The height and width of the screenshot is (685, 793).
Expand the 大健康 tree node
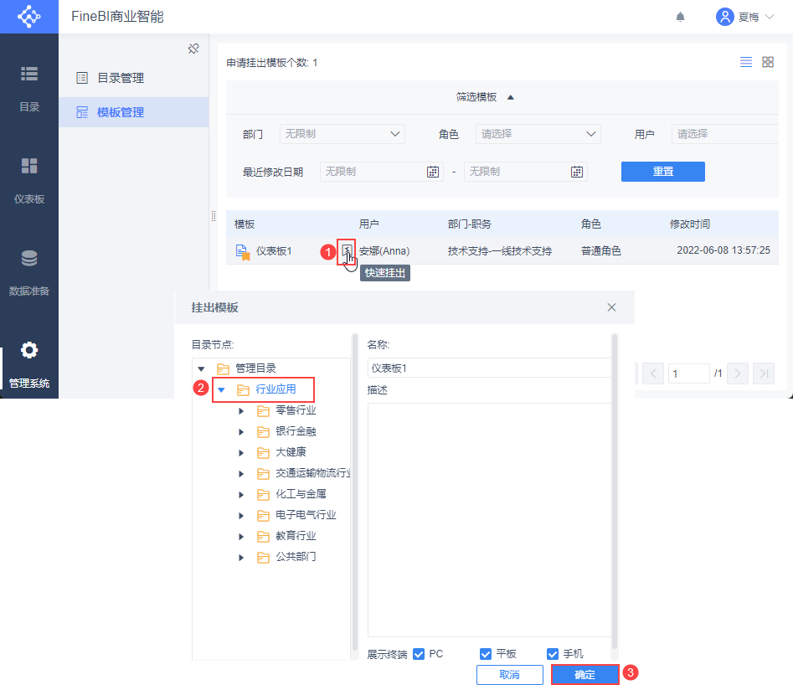(241, 452)
